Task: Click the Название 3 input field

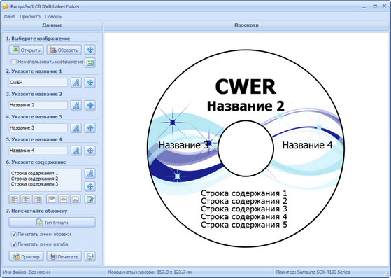Action: (x=38, y=127)
